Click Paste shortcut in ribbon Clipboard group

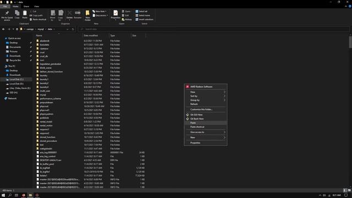[38, 20]
